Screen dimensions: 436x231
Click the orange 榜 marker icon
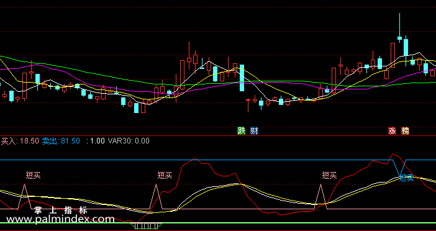coord(405,131)
